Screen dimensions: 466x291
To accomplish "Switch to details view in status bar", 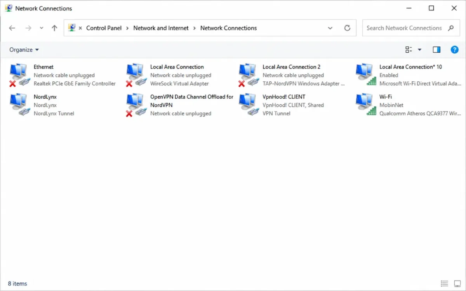I will 445,284.
